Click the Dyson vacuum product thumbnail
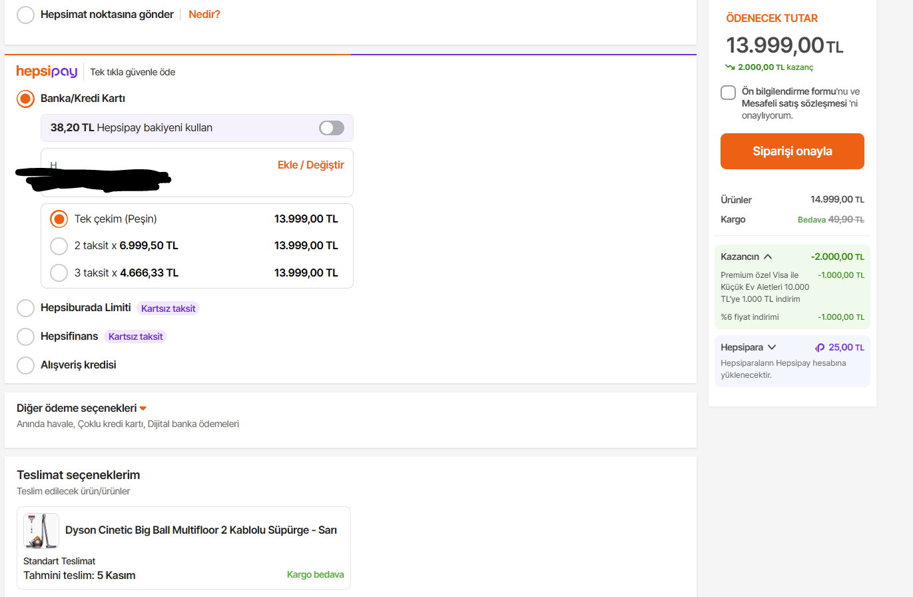The height and width of the screenshot is (597, 913). 41,530
